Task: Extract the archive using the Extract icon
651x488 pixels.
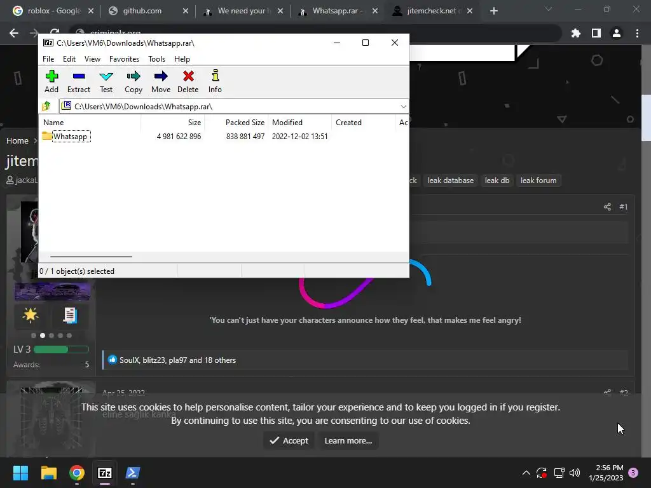Action: (x=78, y=82)
